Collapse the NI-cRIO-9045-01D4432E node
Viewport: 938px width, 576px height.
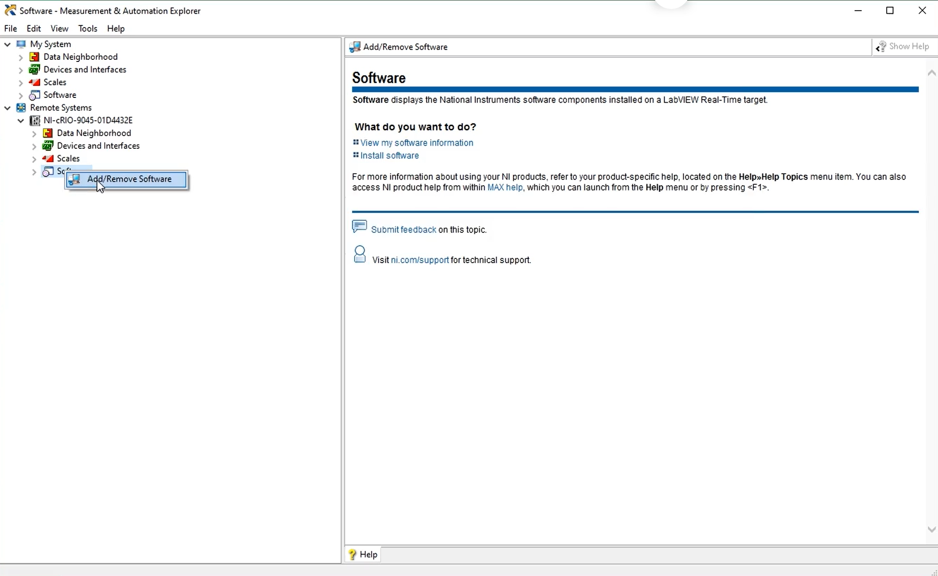(x=21, y=121)
